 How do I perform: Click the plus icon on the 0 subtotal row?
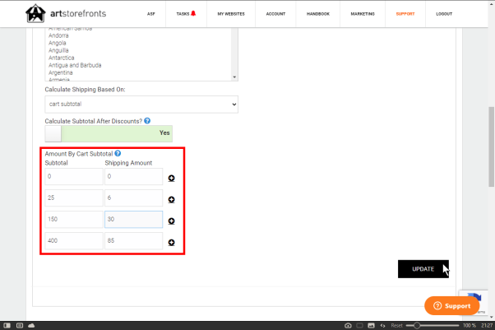[171, 179]
